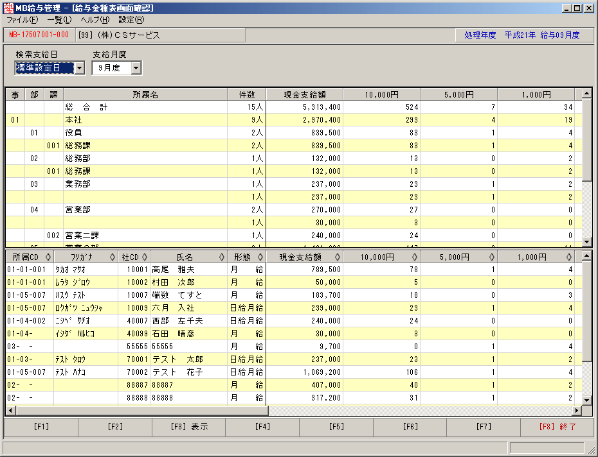Open the 設定(R) menu
598x457 pixels.
pyautogui.click(x=131, y=20)
